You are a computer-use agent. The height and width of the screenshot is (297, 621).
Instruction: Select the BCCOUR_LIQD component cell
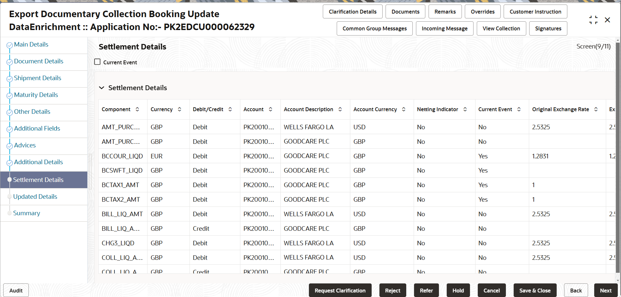click(x=122, y=156)
